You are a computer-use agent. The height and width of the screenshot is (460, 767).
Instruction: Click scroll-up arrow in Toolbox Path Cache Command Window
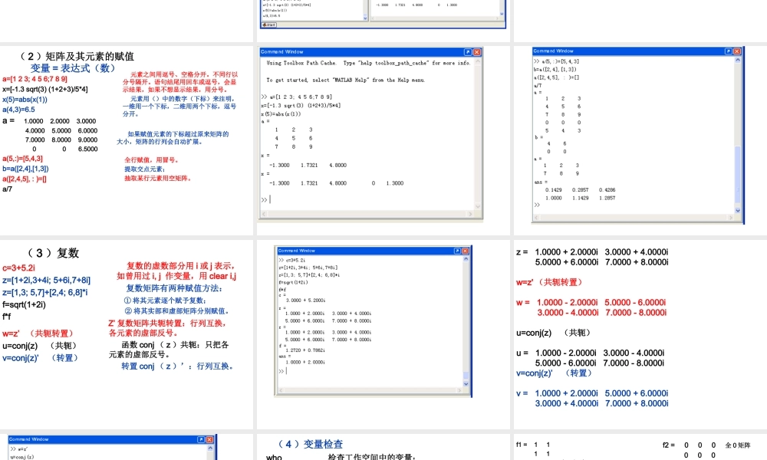(478, 61)
